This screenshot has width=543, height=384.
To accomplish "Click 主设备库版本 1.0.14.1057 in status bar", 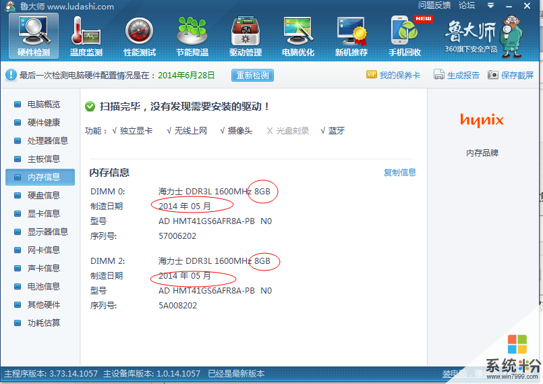I will 152,374.
